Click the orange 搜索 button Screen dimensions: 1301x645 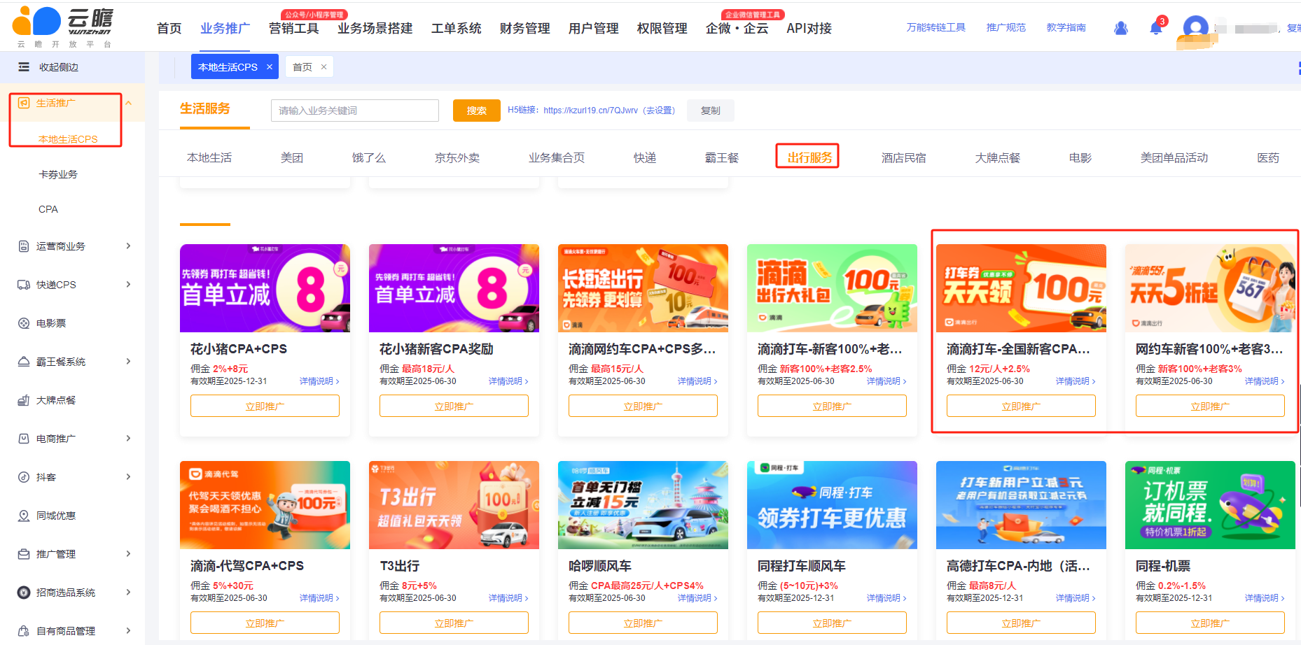[477, 111]
